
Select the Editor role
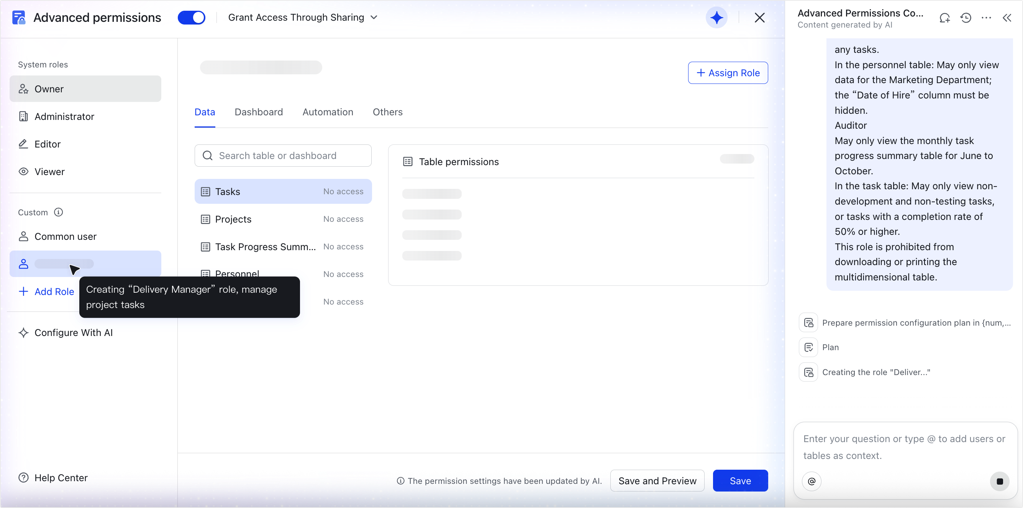[85, 144]
